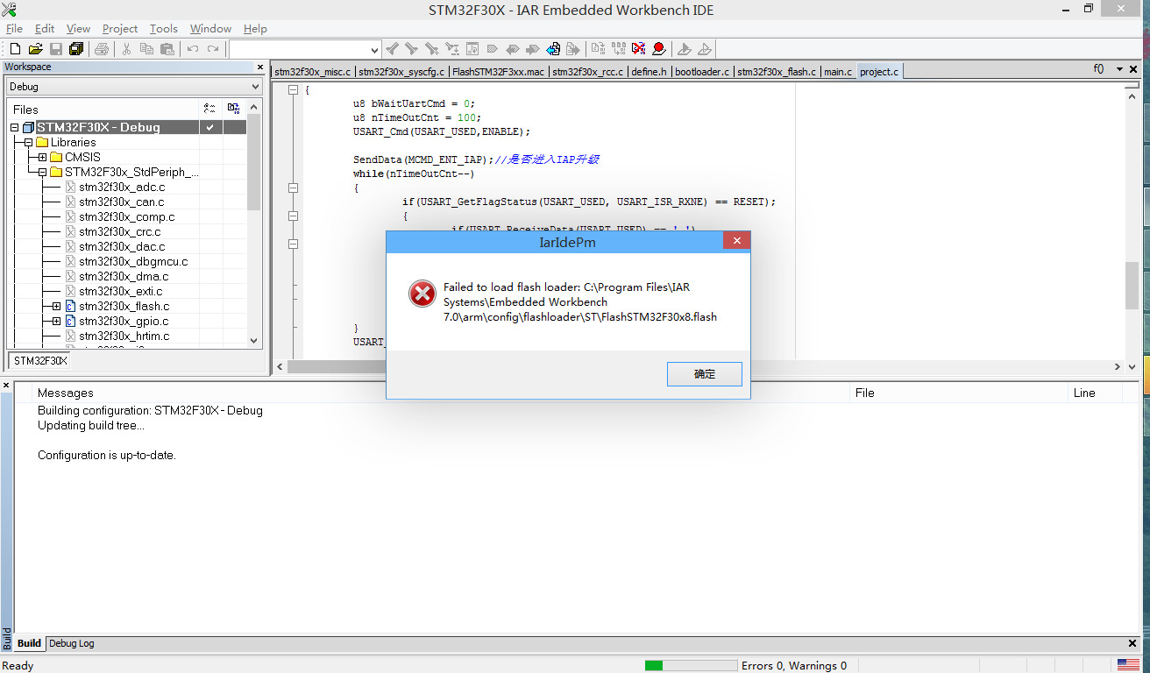Open the Find dialog icon

431,49
